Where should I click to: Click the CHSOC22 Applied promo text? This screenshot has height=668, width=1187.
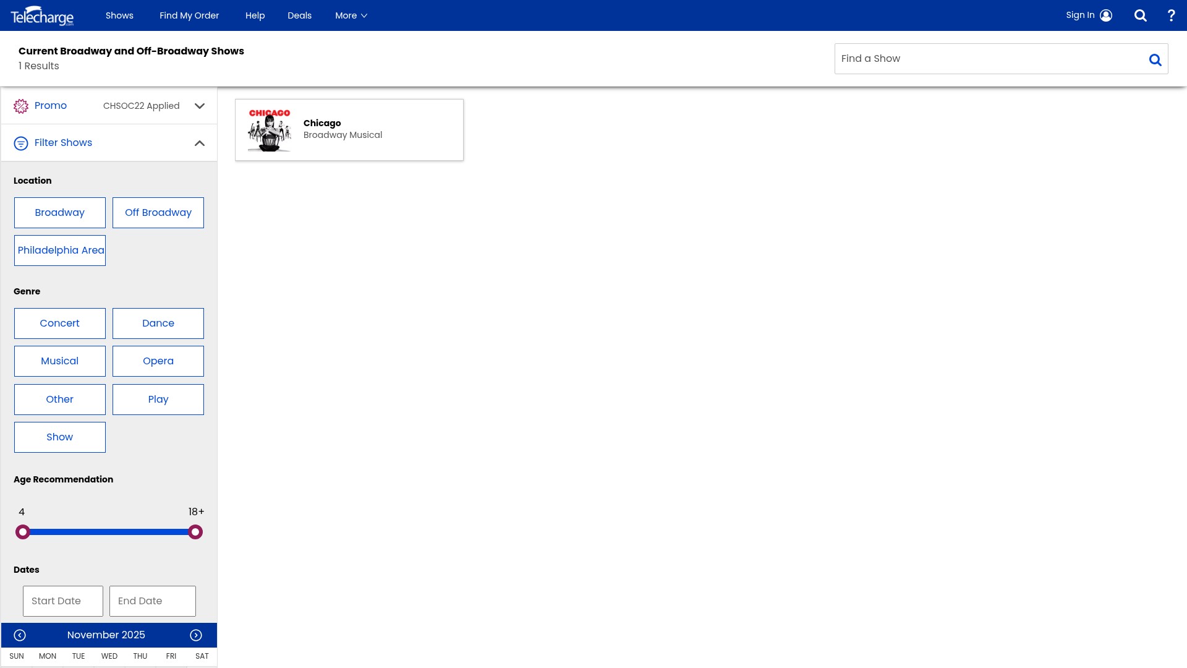[x=142, y=106]
